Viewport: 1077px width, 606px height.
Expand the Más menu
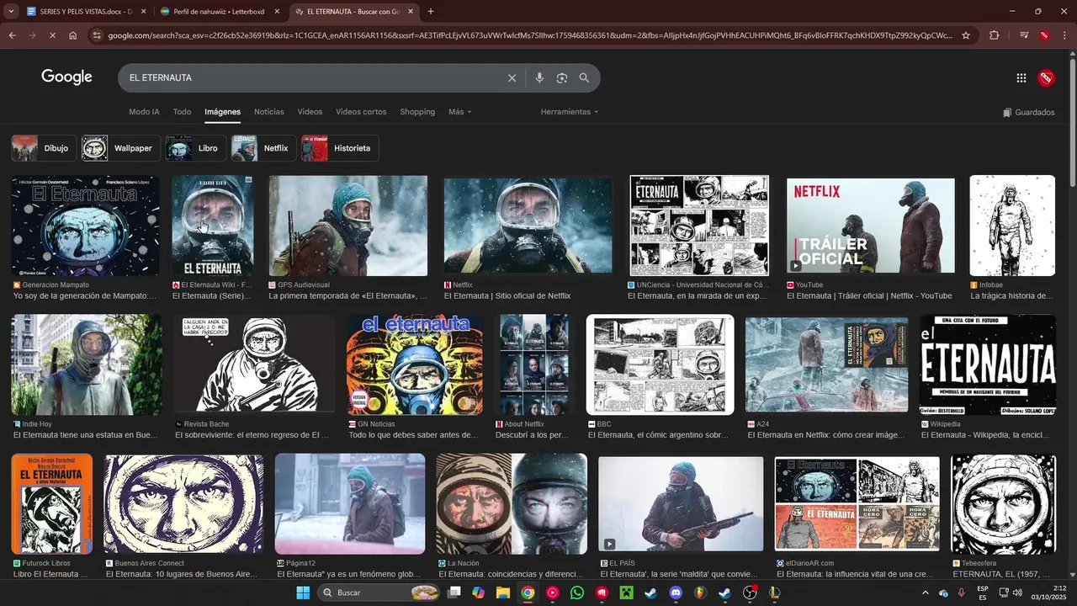pyautogui.click(x=459, y=112)
